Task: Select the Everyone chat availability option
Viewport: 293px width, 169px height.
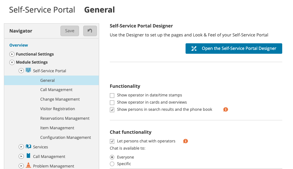Action: click(x=112, y=157)
